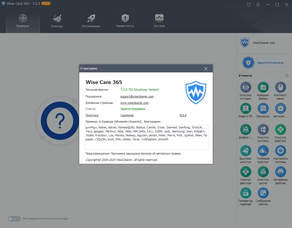
Task: Open Очистка системы utility
Action: point(263,133)
